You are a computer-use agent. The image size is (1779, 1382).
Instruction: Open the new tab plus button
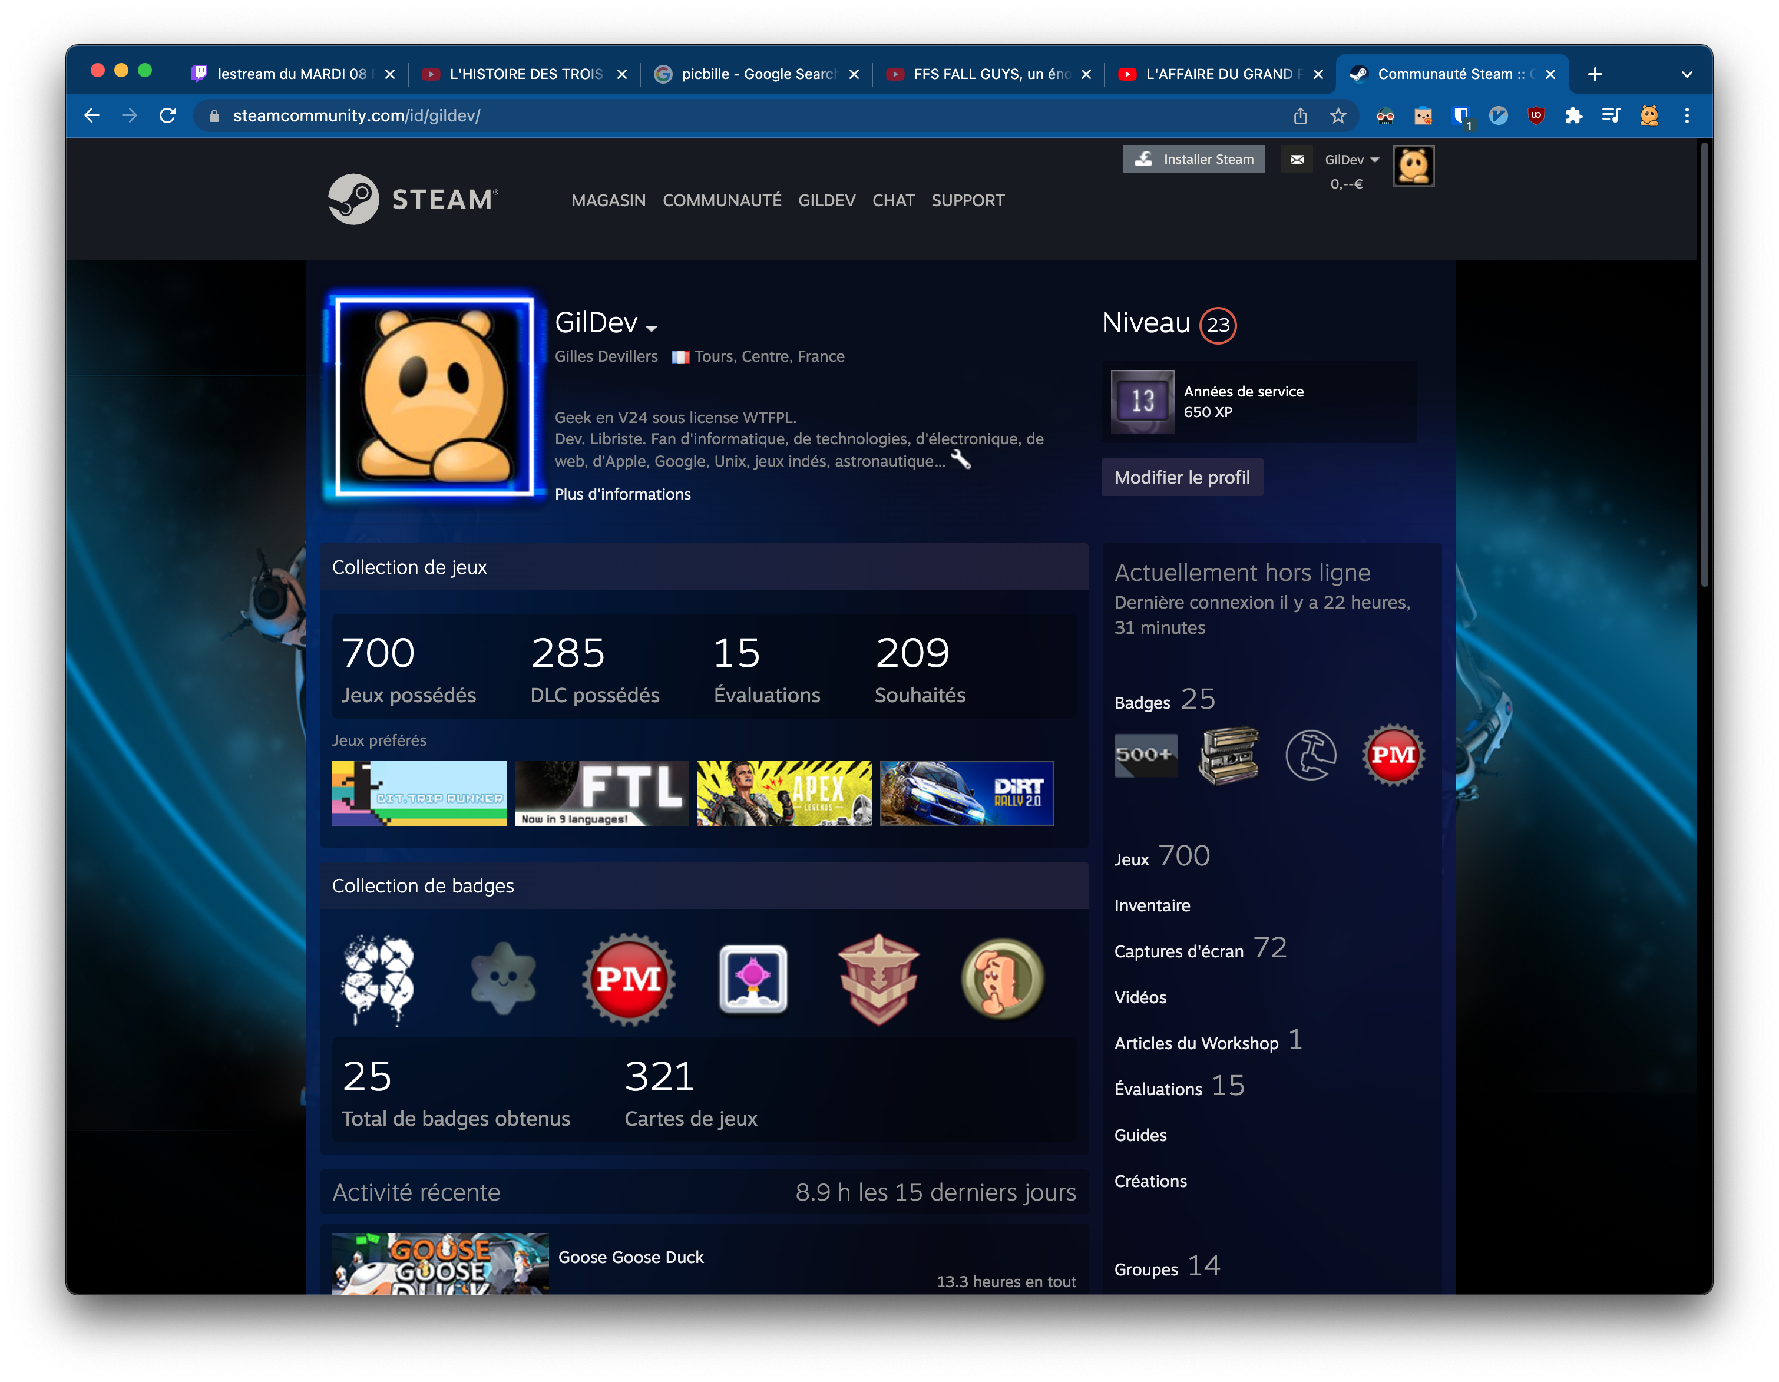1595,74
